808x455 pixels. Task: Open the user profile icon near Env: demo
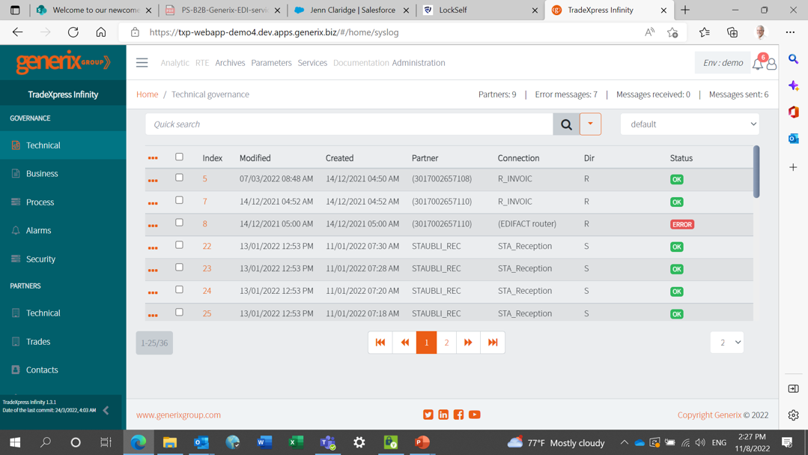(x=771, y=64)
